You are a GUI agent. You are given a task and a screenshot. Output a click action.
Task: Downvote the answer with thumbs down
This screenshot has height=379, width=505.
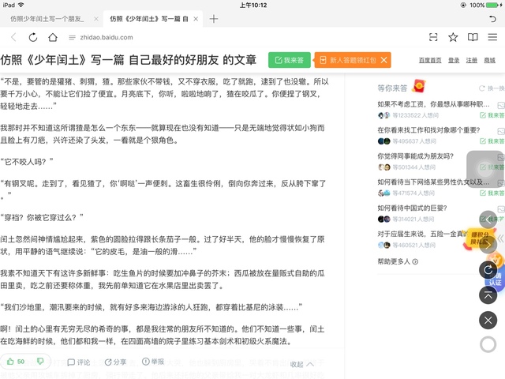point(40,362)
